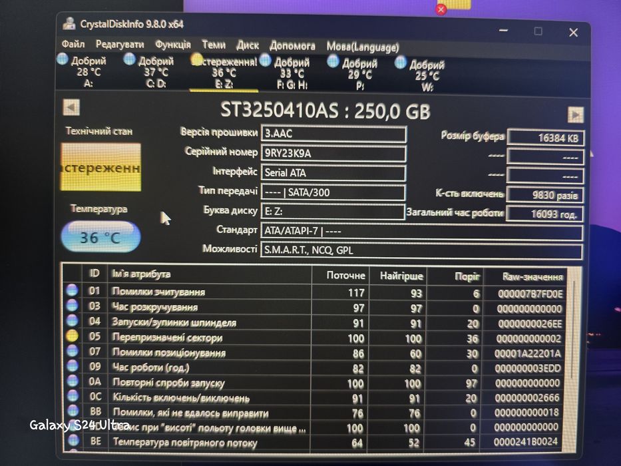Click the features field S.M.A.R.T., NCQ, GPL
Viewport: 621px width, 466px height.
[421, 251]
